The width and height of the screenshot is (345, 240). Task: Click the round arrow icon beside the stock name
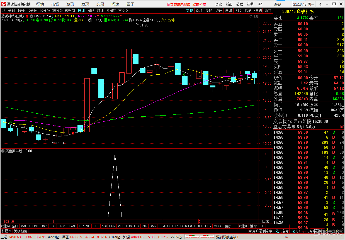tap(31, 16)
